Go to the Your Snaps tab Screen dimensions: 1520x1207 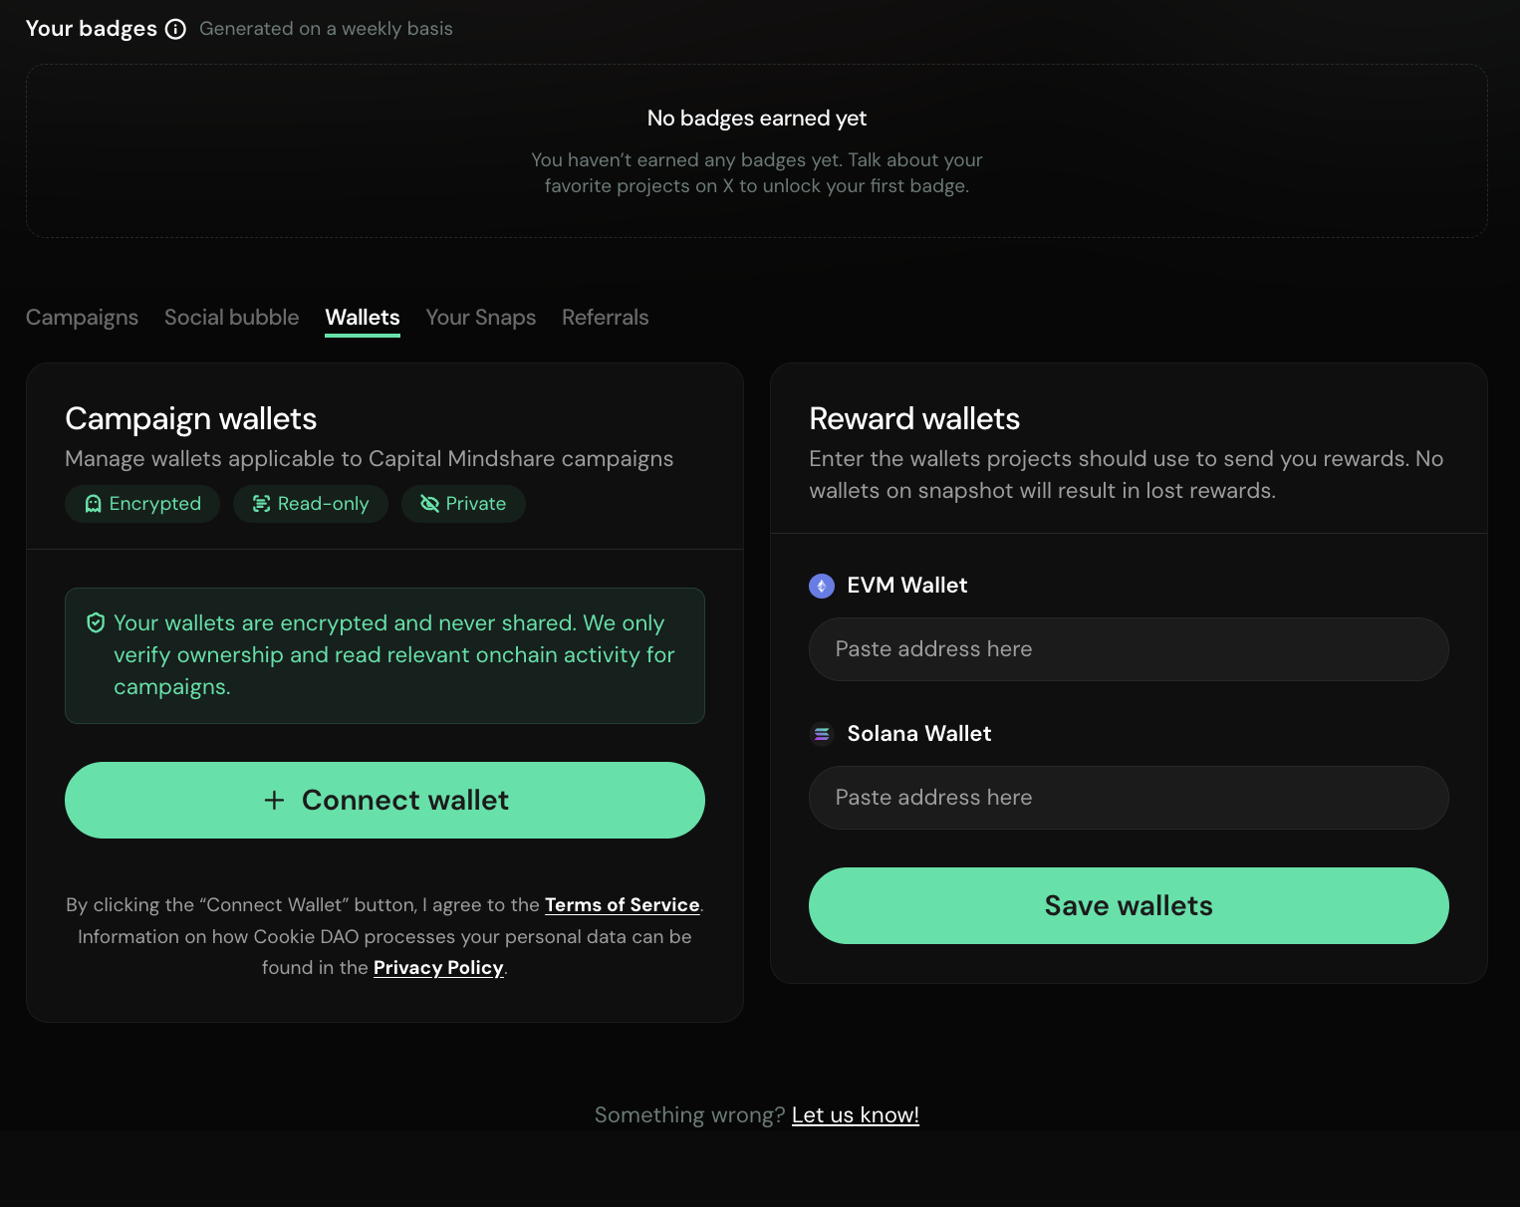[x=480, y=318]
